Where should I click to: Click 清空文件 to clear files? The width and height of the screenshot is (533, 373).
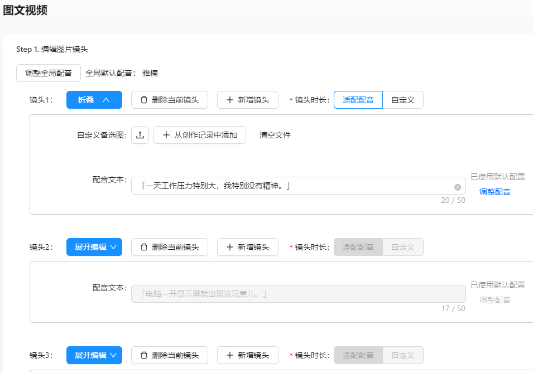pos(275,135)
